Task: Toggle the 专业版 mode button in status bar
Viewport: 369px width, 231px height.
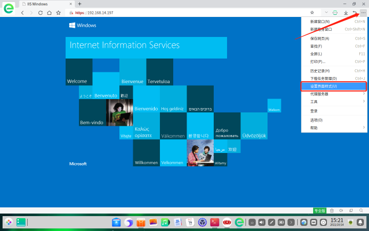Action: click(319, 210)
